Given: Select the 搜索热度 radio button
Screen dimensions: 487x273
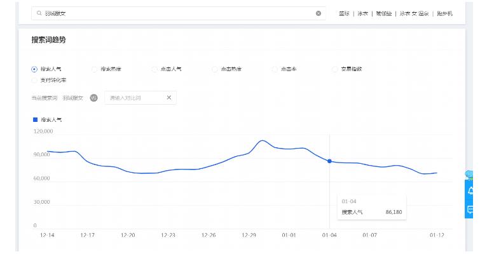Looking at the screenshot, I should click(95, 69).
